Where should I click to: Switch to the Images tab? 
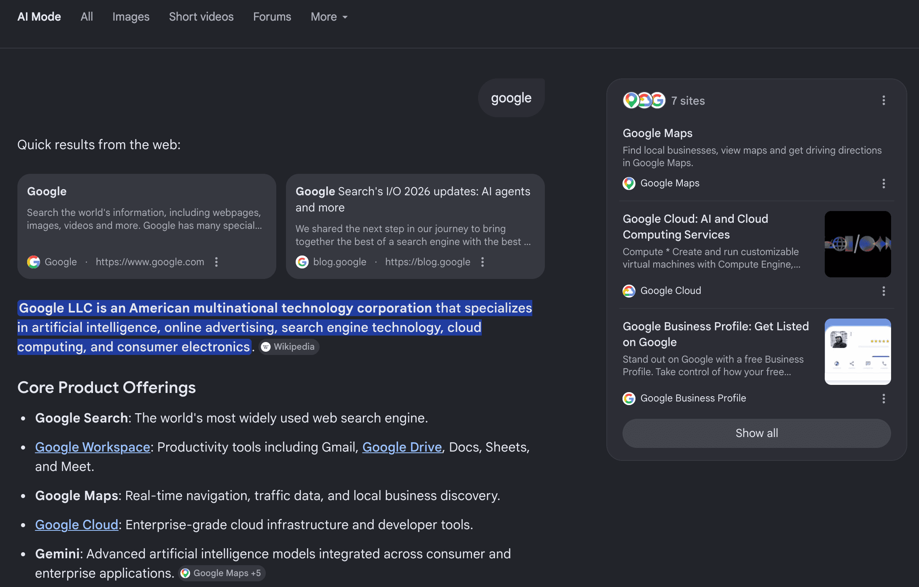[x=131, y=17]
